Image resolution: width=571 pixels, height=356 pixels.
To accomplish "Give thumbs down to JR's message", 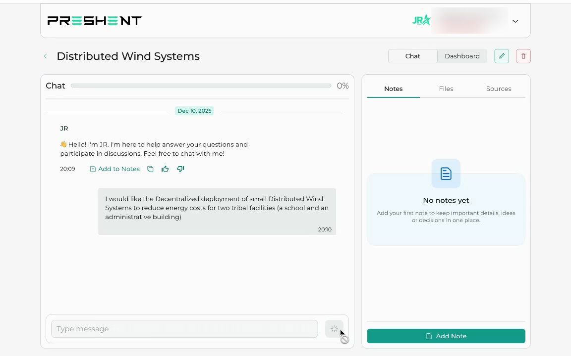I will [x=180, y=169].
